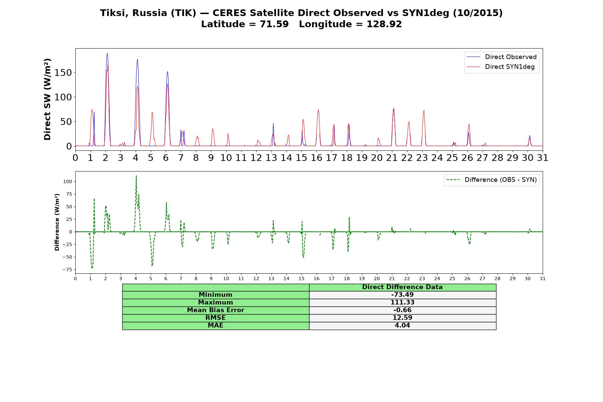
Task: Click the Direct Difference Data header cell
Action: [x=403, y=287]
